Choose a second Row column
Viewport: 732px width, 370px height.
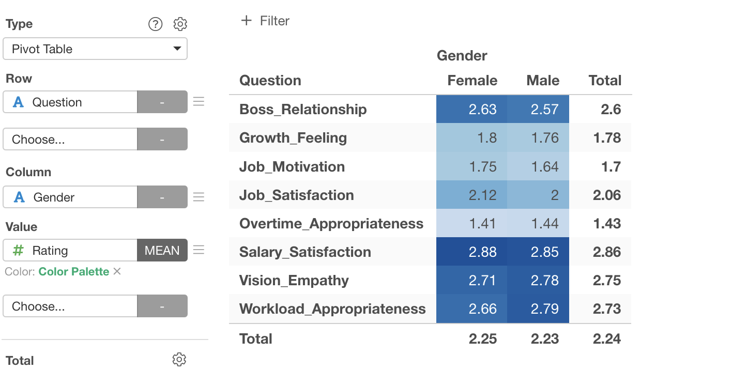(70, 140)
